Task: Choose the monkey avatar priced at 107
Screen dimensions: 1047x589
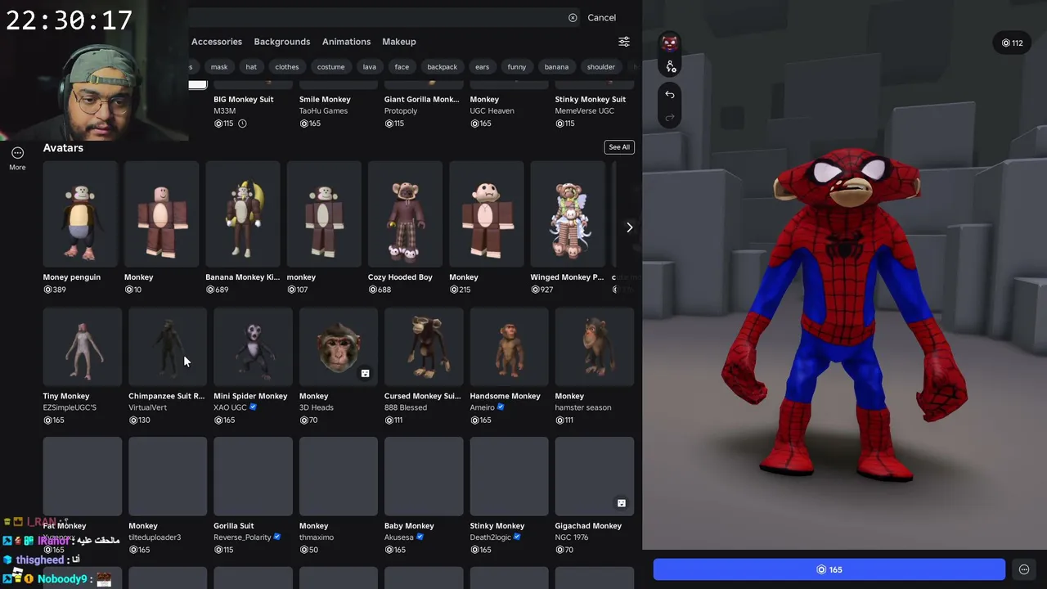Action: [x=324, y=214]
